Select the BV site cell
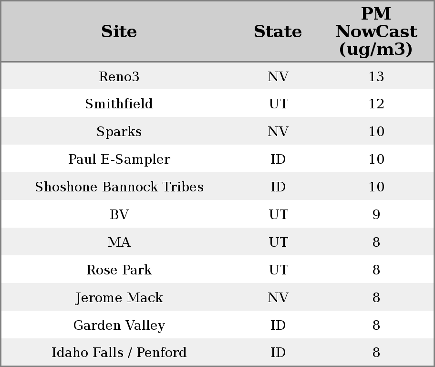The image size is (435, 367). click(119, 215)
